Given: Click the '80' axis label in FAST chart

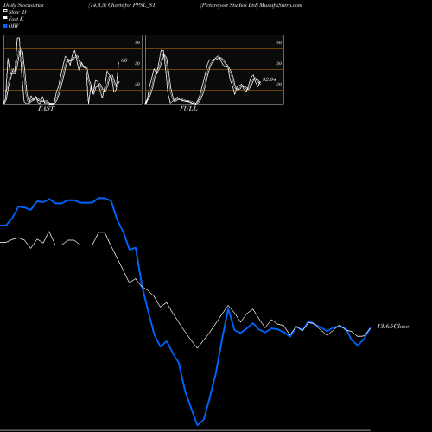Looking at the screenshot, I should (x=137, y=42).
